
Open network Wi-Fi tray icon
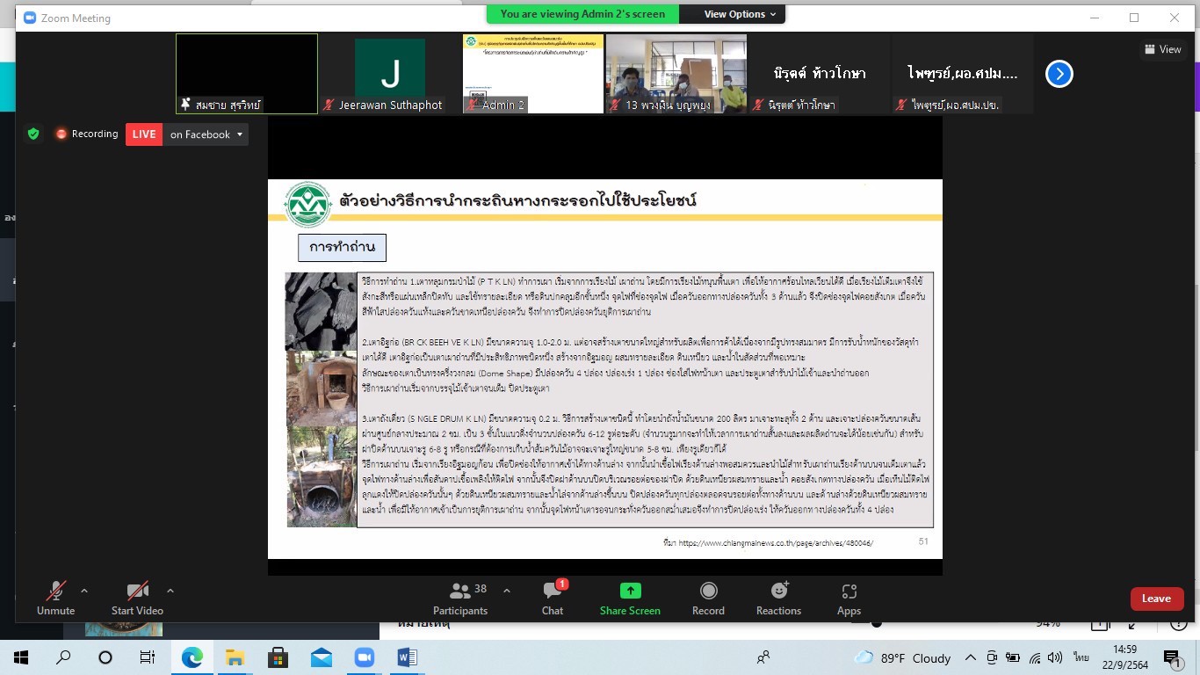click(x=1035, y=657)
